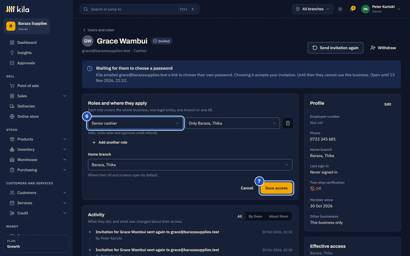Screen dimensions: 410x256
Task: Delete the Senior cashier role row
Action: (x=288, y=123)
